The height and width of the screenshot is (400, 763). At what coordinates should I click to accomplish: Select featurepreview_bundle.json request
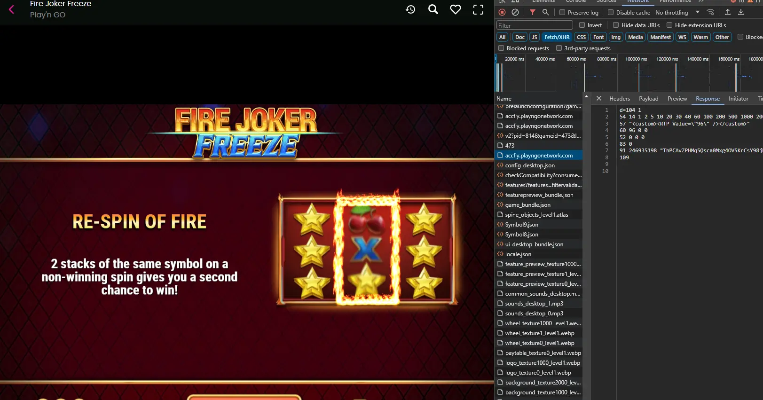click(539, 195)
